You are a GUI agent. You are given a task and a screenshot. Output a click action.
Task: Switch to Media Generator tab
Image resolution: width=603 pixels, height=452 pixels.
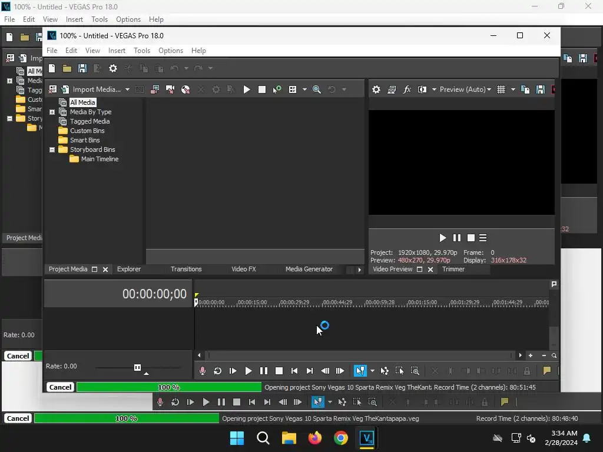point(309,269)
